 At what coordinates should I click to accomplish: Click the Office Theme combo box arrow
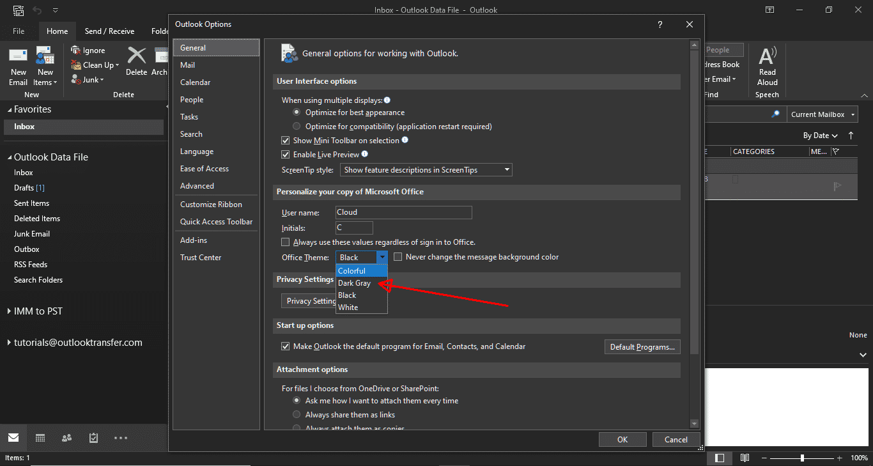382,257
